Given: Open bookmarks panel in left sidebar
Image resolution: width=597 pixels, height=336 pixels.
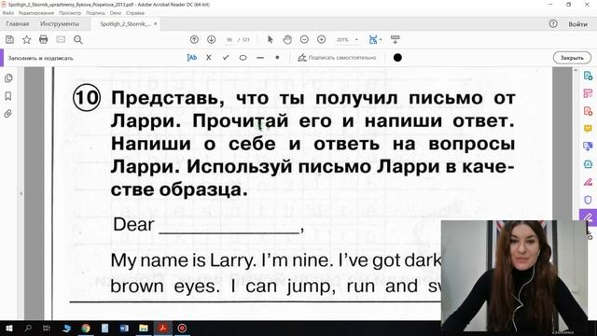Looking at the screenshot, I should coord(8,96).
